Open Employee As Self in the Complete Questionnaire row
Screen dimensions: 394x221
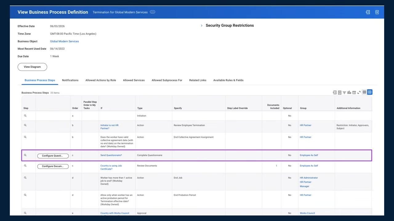pyautogui.click(x=309, y=155)
